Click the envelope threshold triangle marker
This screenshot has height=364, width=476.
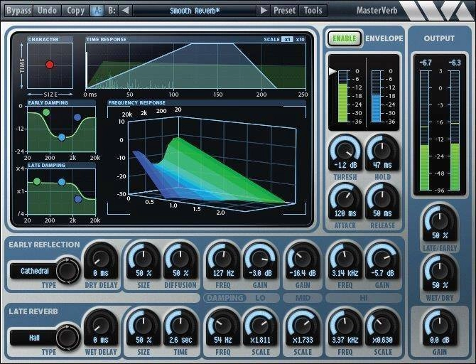332,71
